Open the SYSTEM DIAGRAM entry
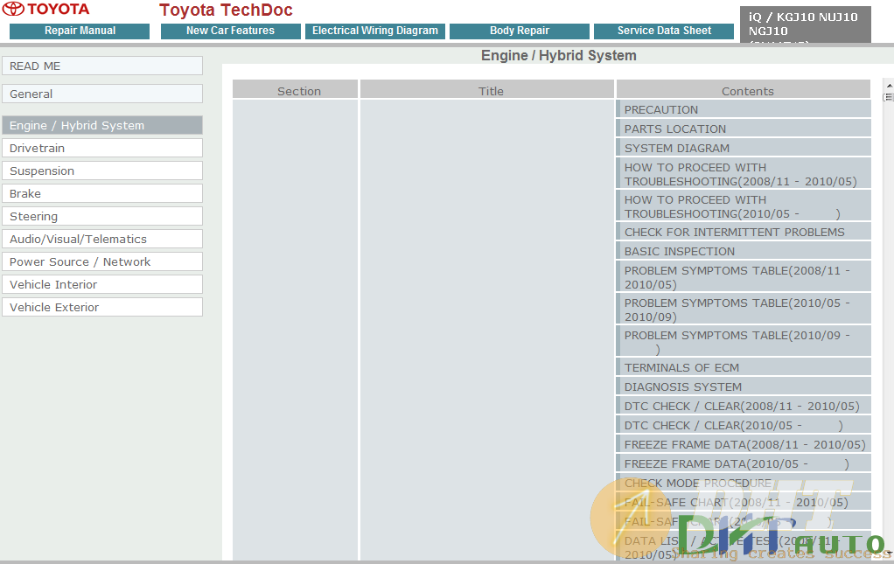Viewport: 894px width, 564px height. coord(744,148)
